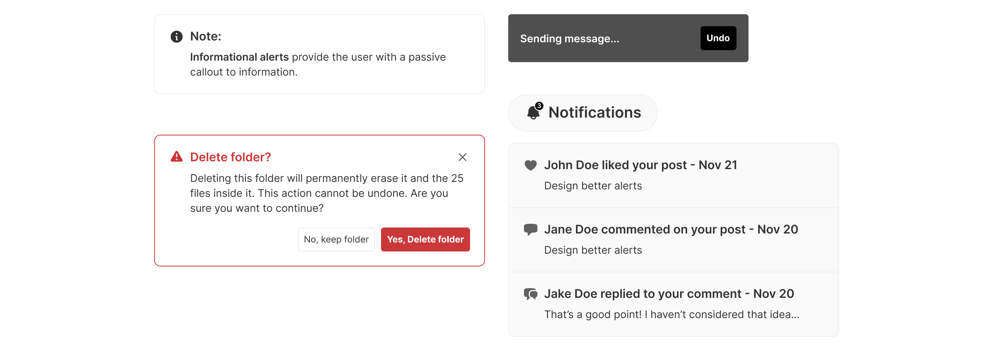Click the heart icon on John Doe's notification
The image size is (994, 351).
pos(531,165)
